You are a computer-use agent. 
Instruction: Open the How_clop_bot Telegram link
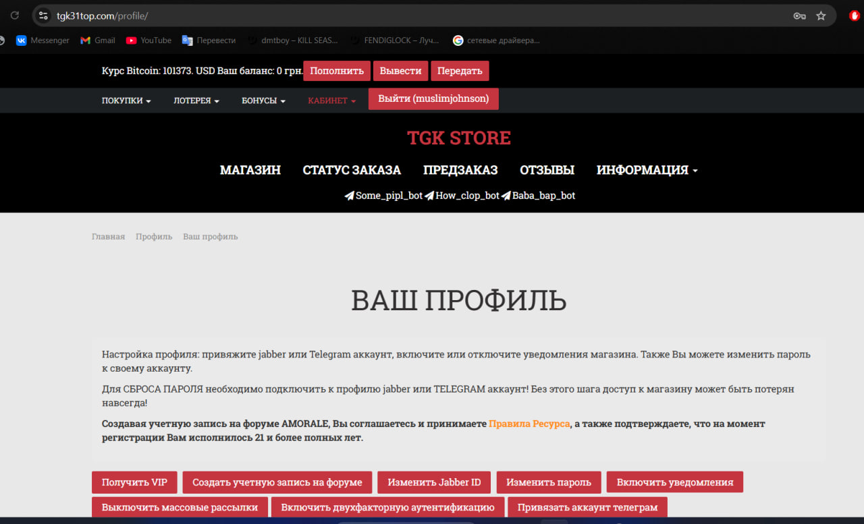pyautogui.click(x=462, y=196)
